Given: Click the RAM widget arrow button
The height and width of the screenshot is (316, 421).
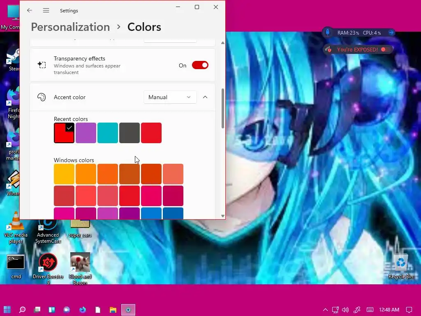Looking at the screenshot, I should [391, 33].
